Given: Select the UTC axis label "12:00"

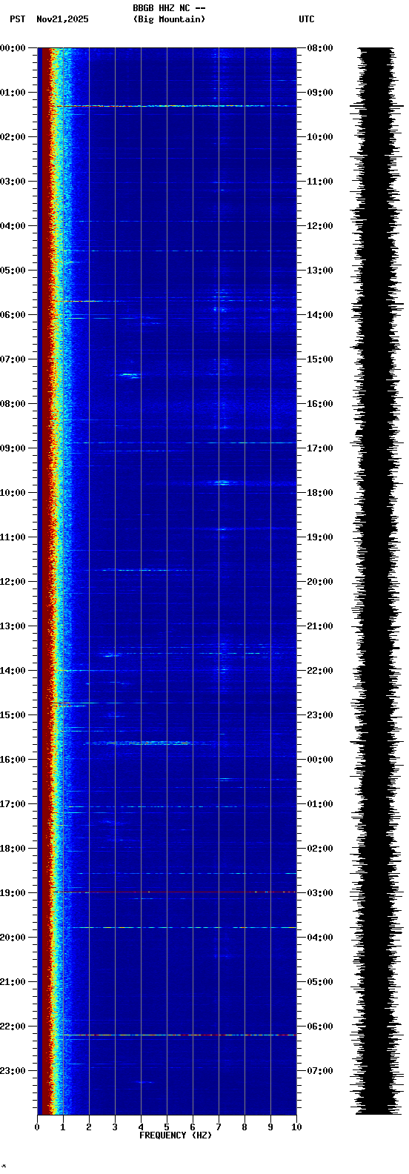Looking at the screenshot, I should click(x=320, y=226).
